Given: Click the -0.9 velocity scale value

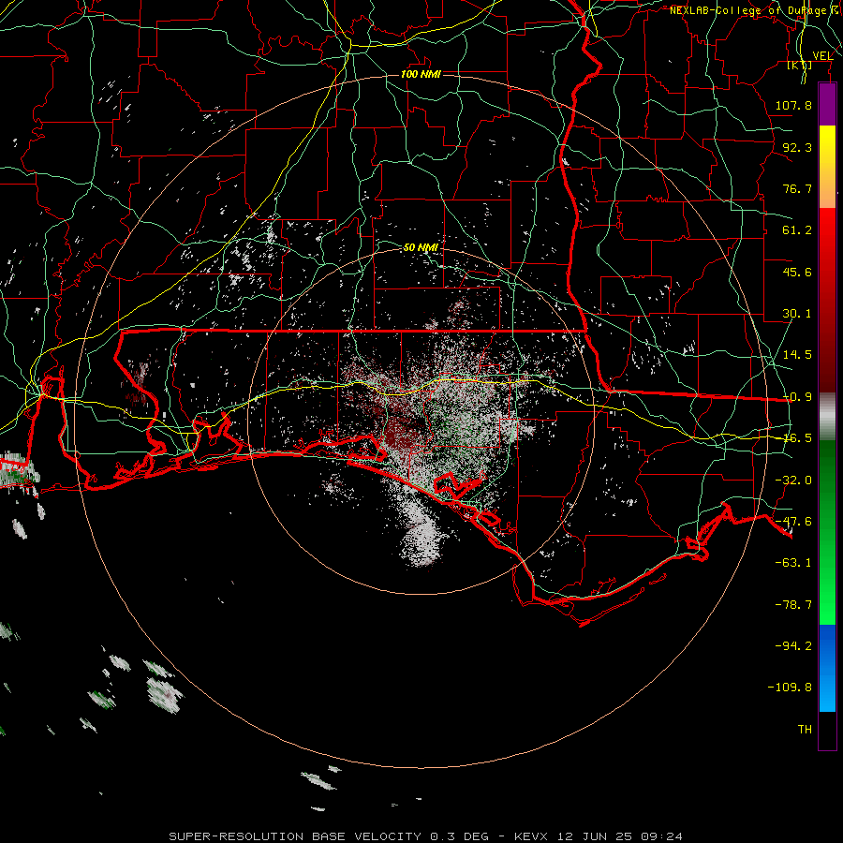Looking at the screenshot, I should click(x=797, y=397).
